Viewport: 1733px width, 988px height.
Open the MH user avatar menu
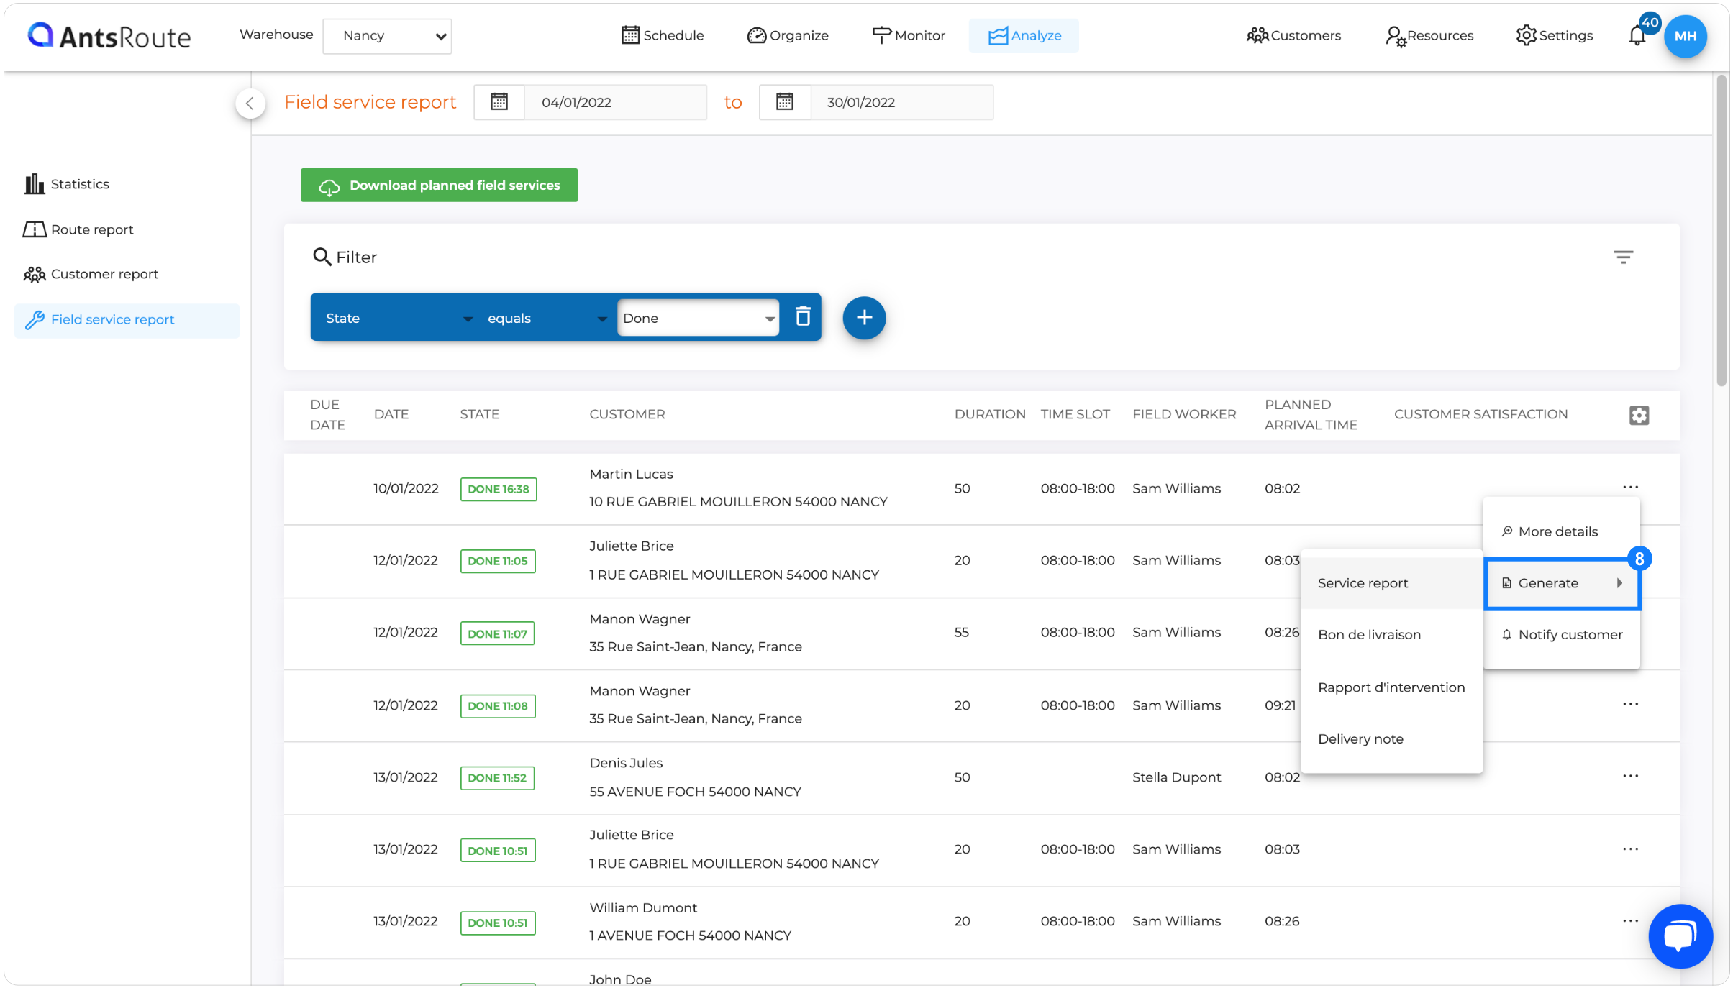(x=1685, y=36)
